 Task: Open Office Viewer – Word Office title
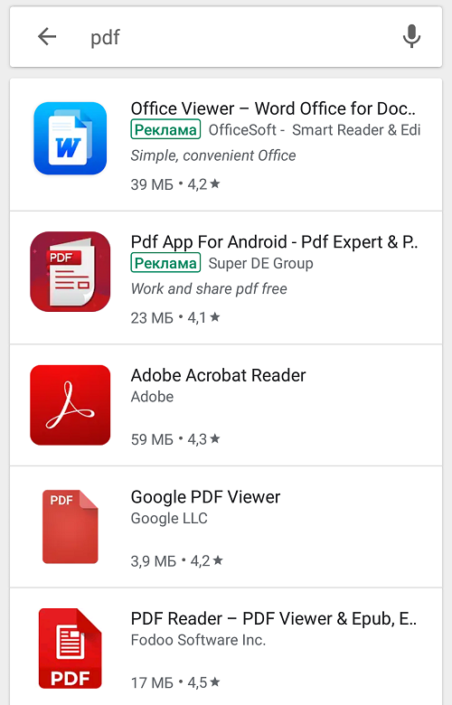[x=273, y=108]
